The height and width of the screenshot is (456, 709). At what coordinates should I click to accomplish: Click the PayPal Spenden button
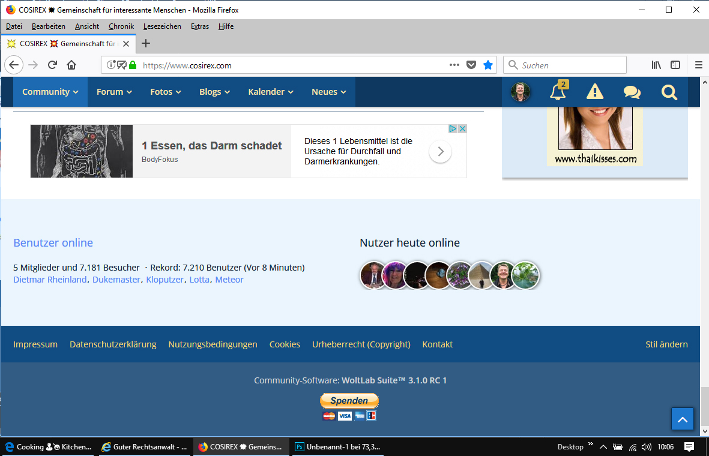point(349,401)
